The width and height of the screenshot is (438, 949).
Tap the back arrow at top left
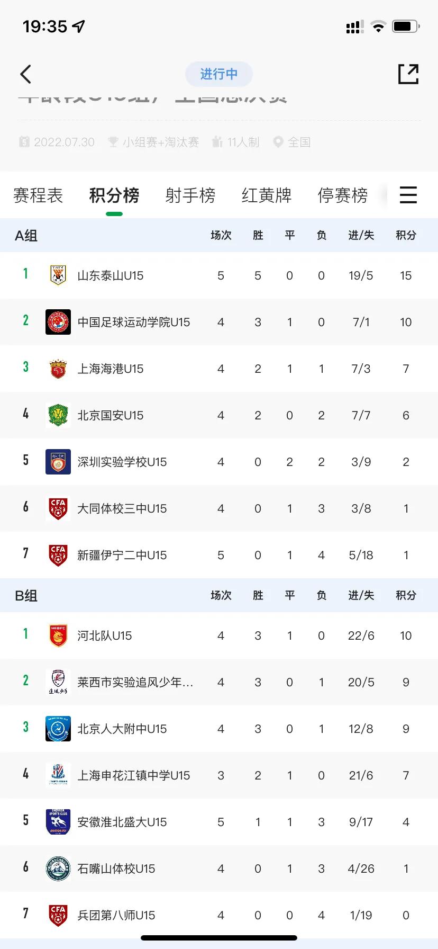pyautogui.click(x=26, y=74)
